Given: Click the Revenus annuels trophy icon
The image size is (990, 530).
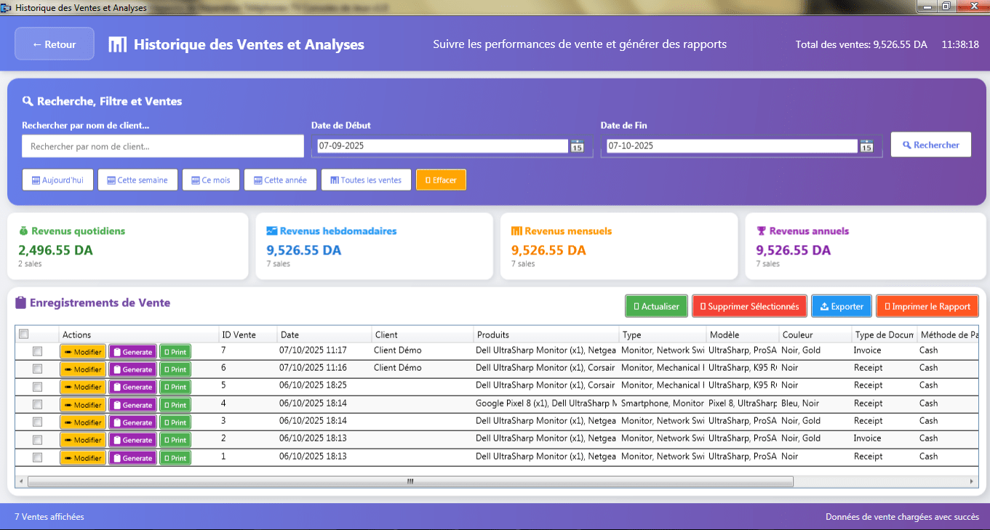Looking at the screenshot, I should (761, 230).
